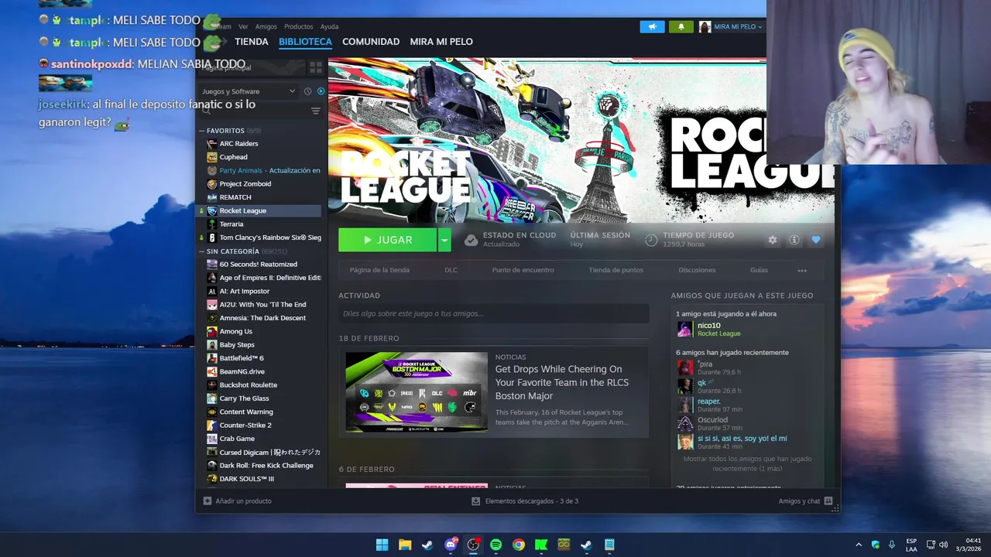Select Buckshot Roulette in library

point(248,385)
